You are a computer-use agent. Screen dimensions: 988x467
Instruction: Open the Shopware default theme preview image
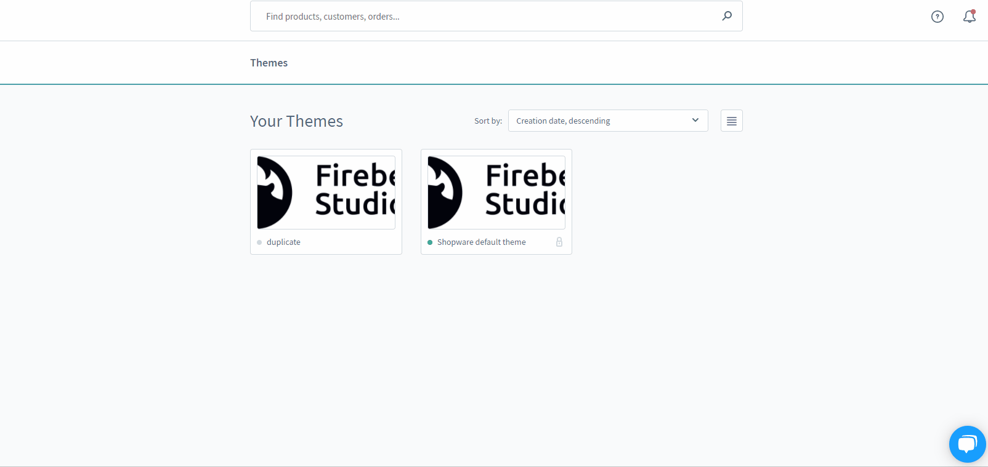click(x=496, y=193)
